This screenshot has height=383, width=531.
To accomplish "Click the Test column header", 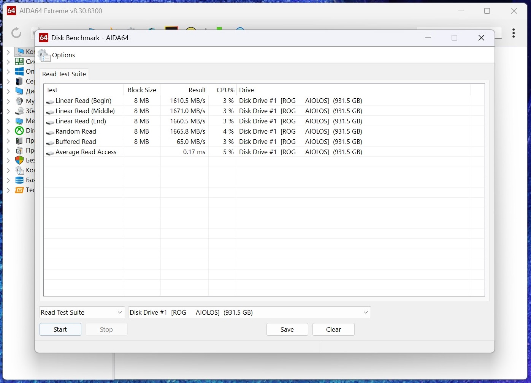I will click(x=84, y=90).
